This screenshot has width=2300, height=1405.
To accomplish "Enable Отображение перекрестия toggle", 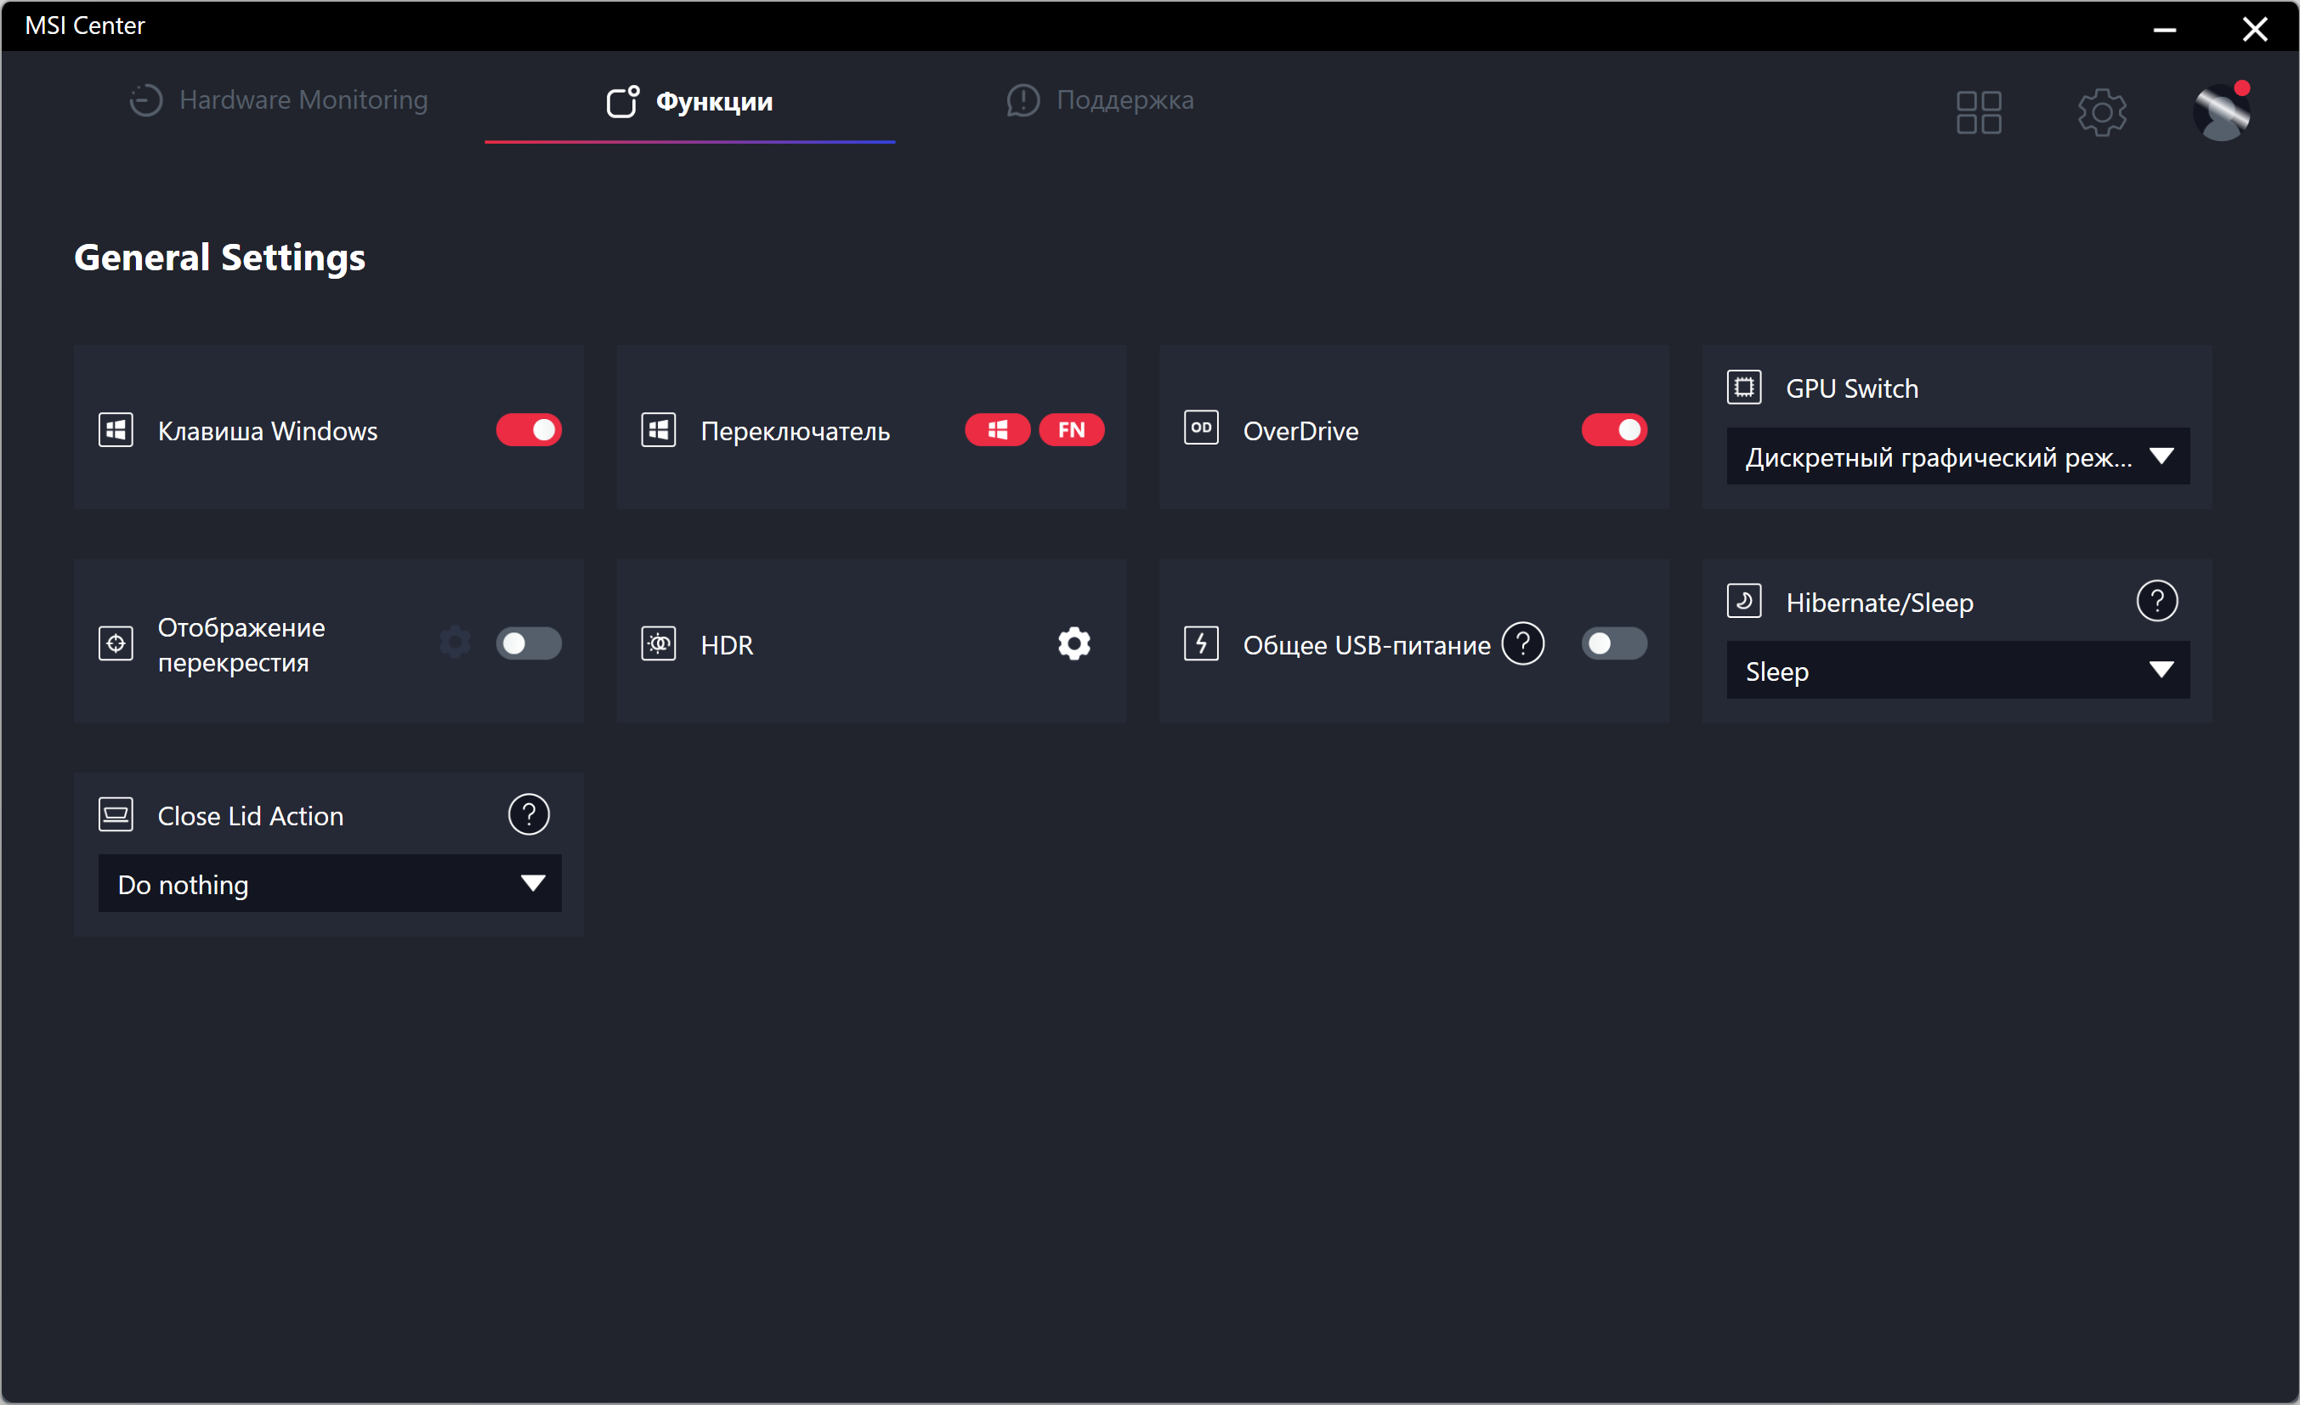I will (x=529, y=644).
